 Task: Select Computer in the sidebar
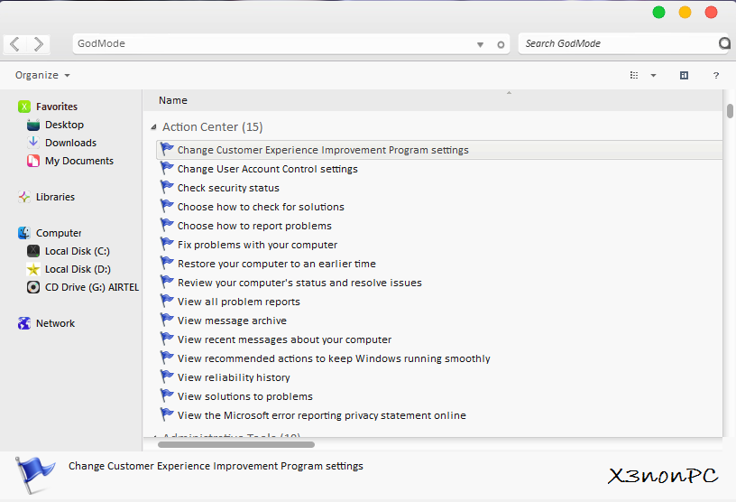point(59,233)
